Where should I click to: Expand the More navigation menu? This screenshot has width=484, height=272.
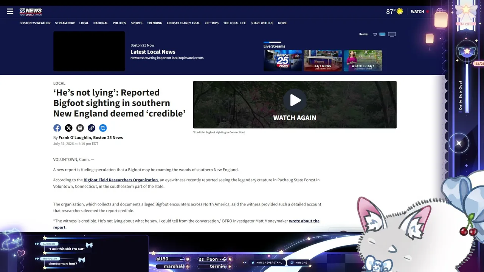(282, 23)
